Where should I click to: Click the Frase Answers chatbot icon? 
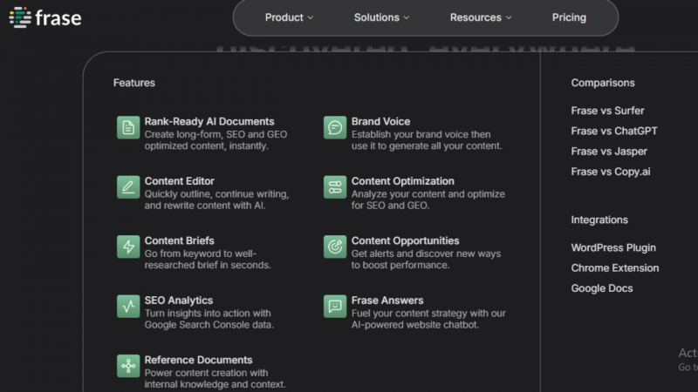[335, 307]
